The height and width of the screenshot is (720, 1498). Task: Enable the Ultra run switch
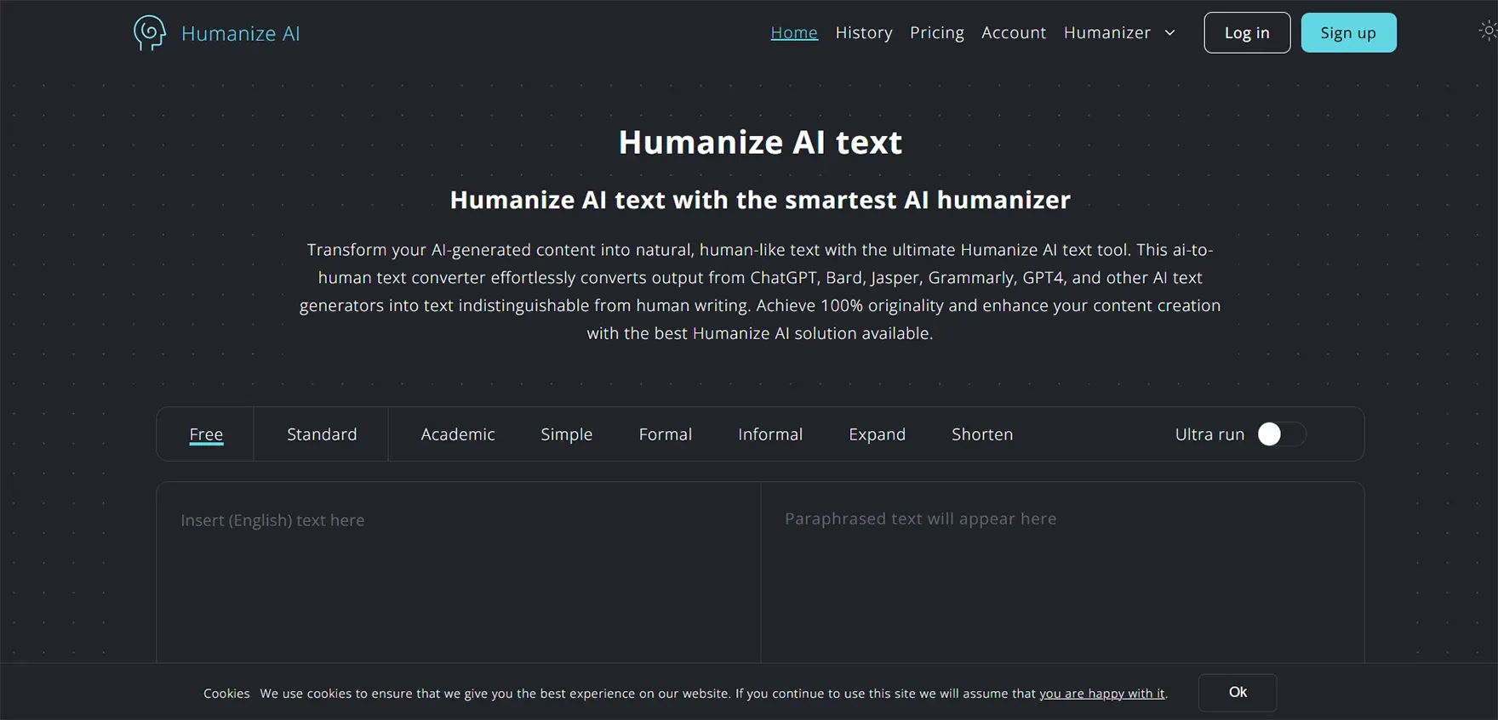click(x=1280, y=434)
